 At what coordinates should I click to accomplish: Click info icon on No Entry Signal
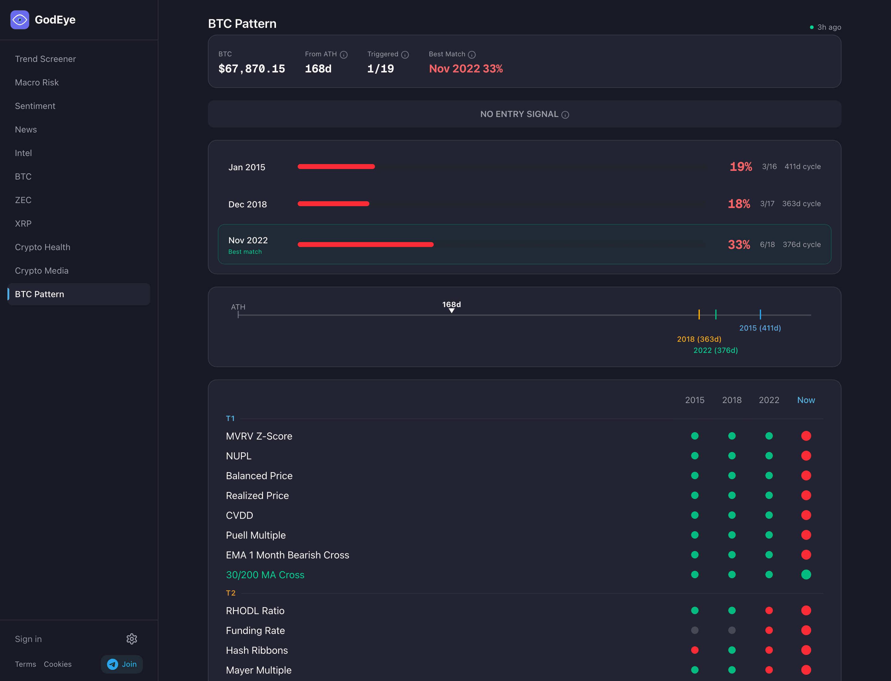pyautogui.click(x=565, y=115)
